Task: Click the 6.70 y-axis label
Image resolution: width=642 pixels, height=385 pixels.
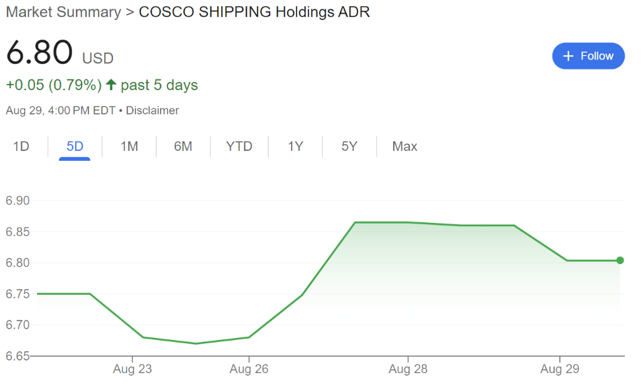Action: coord(18,325)
